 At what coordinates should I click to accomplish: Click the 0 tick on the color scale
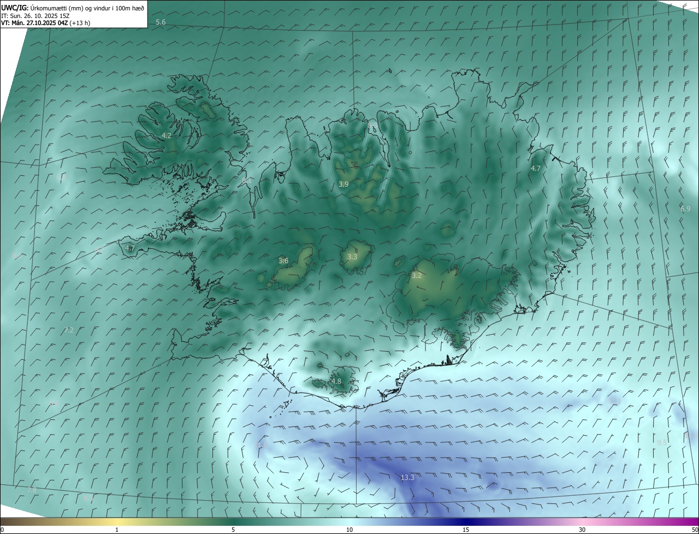coord(2,530)
